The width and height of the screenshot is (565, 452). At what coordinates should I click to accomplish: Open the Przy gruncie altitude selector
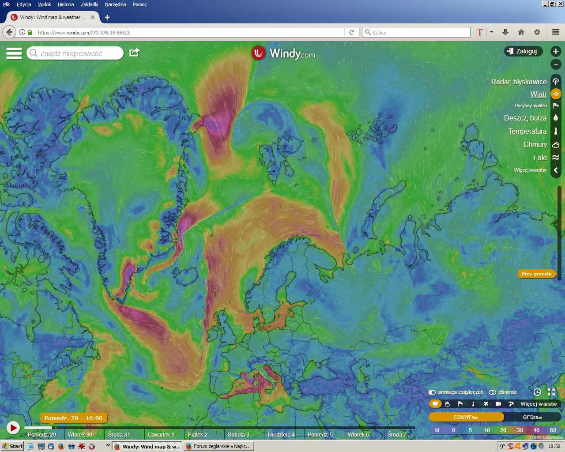pos(536,274)
